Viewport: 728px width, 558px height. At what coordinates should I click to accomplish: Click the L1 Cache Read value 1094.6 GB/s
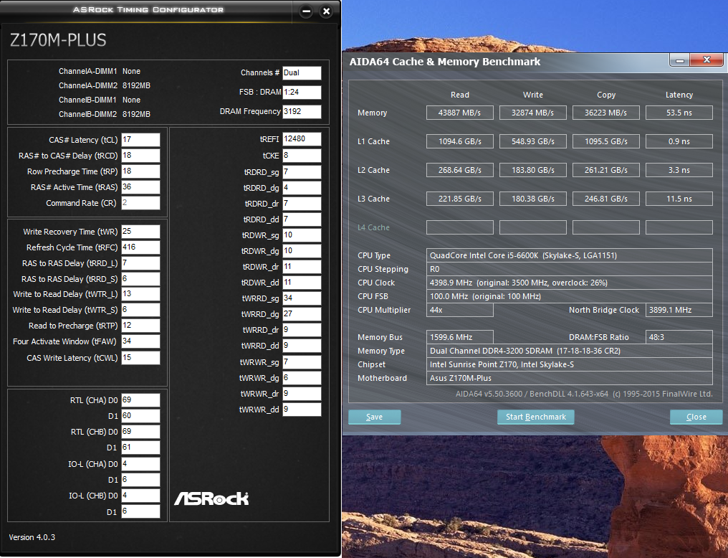point(459,141)
